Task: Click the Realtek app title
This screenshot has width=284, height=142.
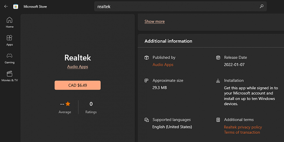Action: [78, 58]
